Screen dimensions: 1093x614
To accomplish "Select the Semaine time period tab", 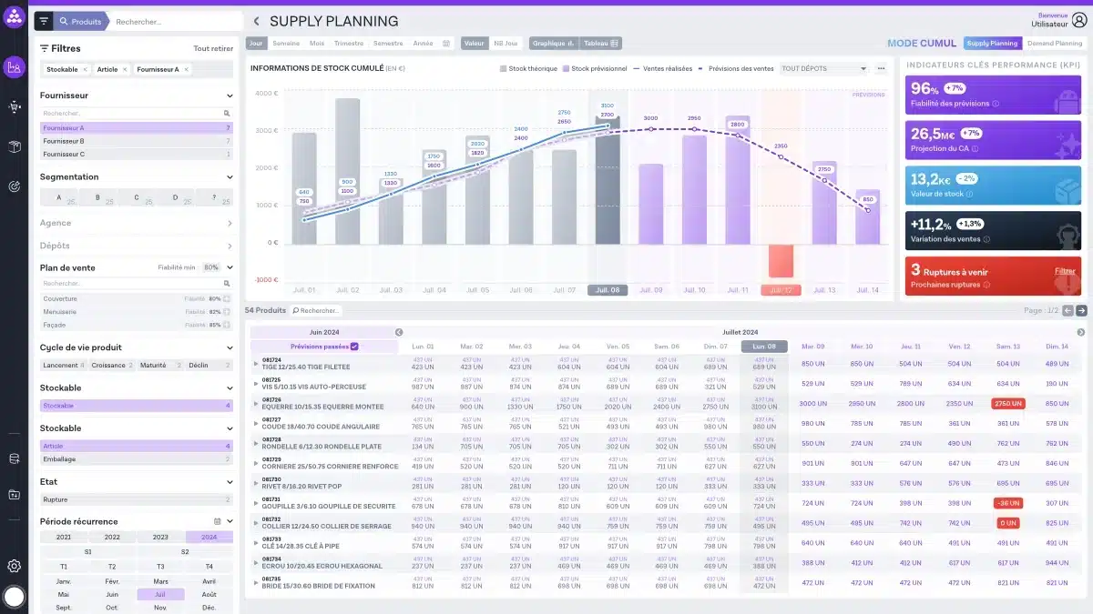I will pos(286,43).
